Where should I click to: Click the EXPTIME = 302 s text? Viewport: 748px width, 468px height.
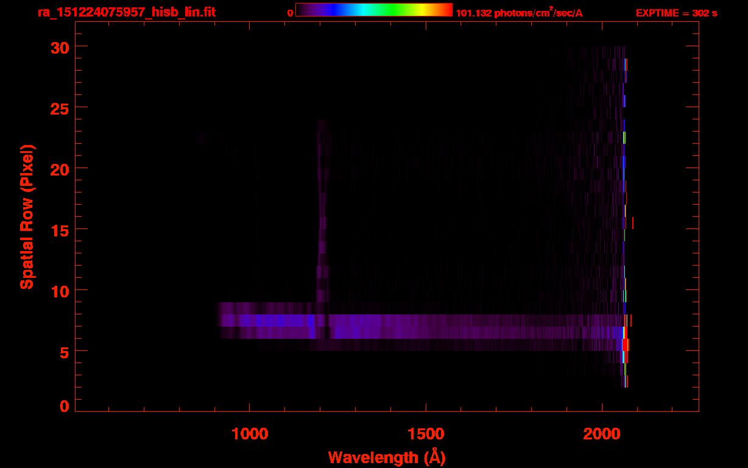(676, 13)
